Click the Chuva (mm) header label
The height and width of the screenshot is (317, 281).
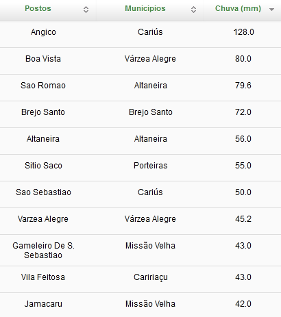click(238, 8)
